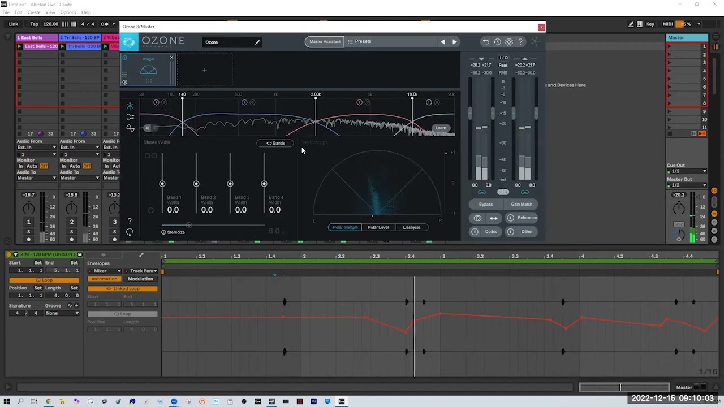Open the Ozone presets list
Image resolution: width=724 pixels, height=407 pixels.
coord(359,41)
